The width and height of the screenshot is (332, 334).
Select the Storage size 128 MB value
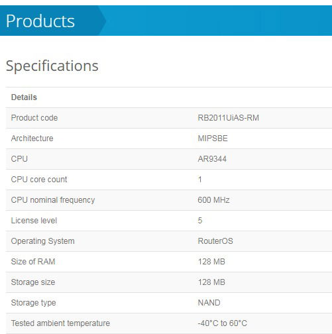[211, 282]
